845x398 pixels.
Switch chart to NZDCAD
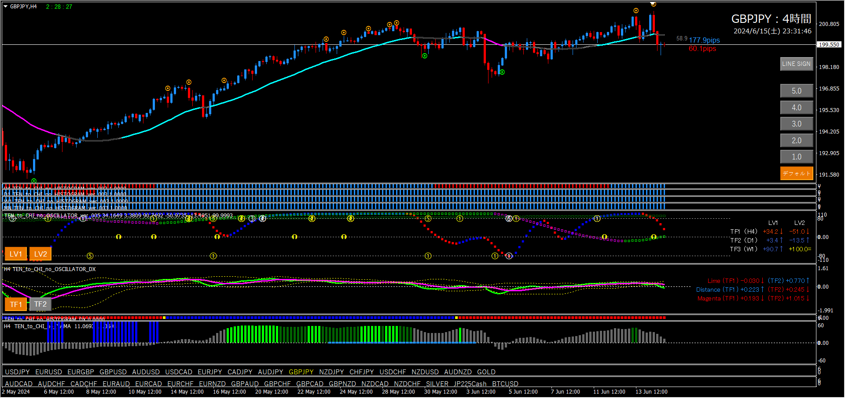tap(375, 384)
